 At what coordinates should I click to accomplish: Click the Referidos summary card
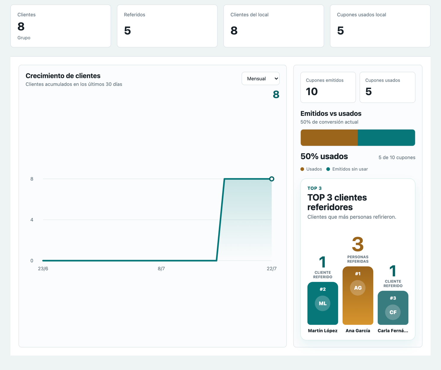(x=167, y=26)
